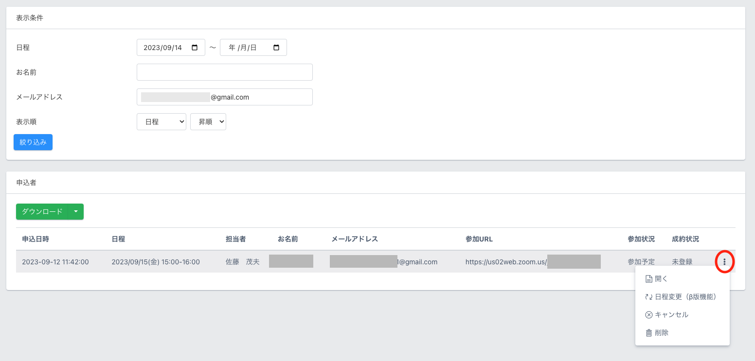Click the trash can delete icon
The height and width of the screenshot is (361, 755).
coord(648,333)
